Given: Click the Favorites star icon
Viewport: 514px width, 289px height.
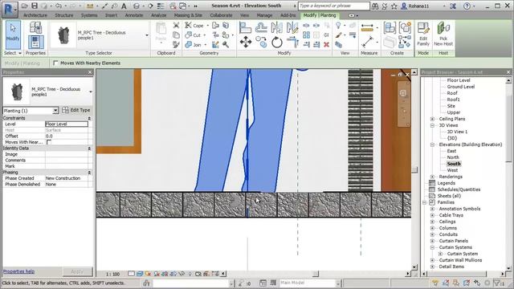Looking at the screenshot, I should click(394, 6).
